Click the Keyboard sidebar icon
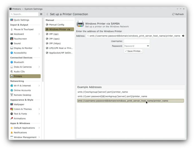This screenshot has width=195, height=150. (x=12, y=34)
